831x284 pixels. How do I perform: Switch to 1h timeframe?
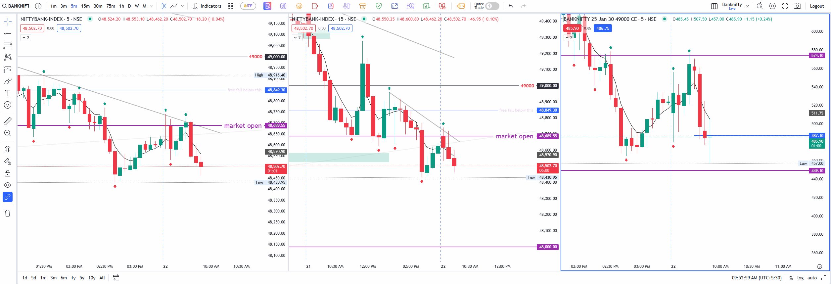[x=121, y=6]
